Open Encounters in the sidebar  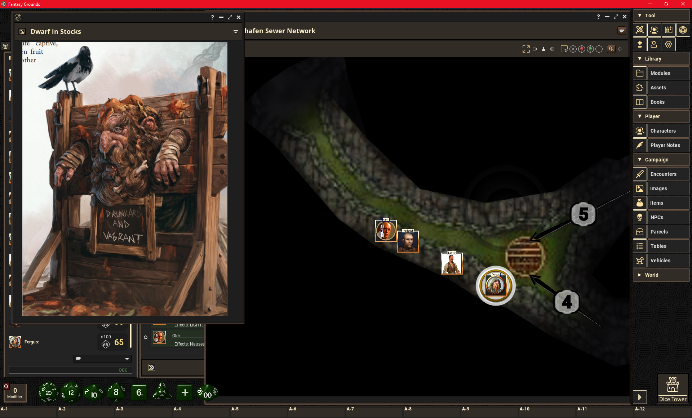(x=661, y=174)
